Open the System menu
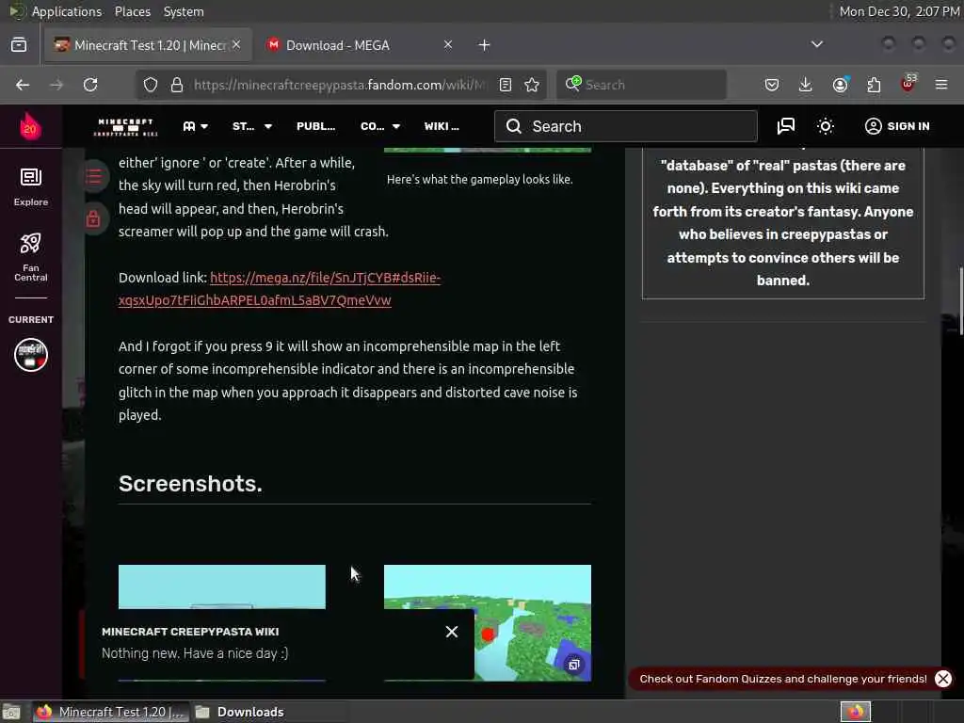Image resolution: width=964 pixels, height=723 pixels. coord(184,11)
